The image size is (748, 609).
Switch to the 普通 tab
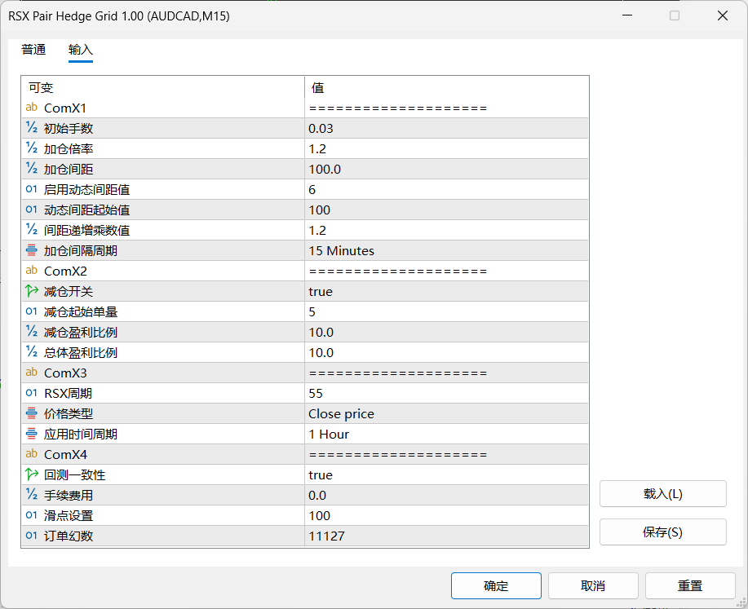pyautogui.click(x=33, y=50)
